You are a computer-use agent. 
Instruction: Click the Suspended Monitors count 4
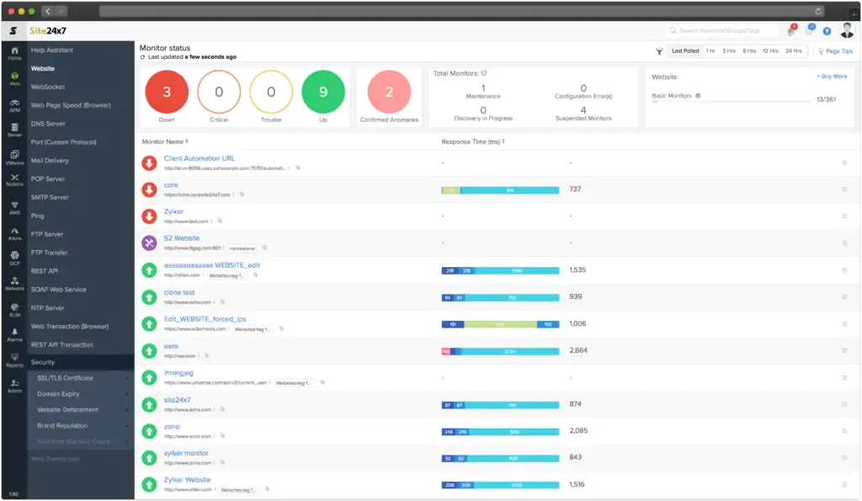tap(583, 110)
